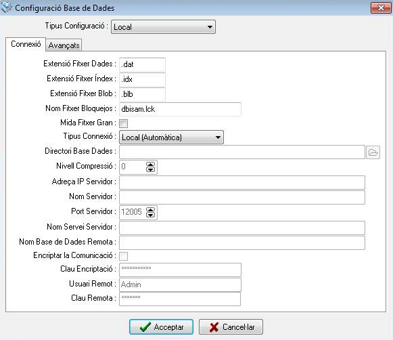Click the Nivell Compressió number field
Image resolution: width=393 pixels, height=340 pixels.
(x=133, y=167)
